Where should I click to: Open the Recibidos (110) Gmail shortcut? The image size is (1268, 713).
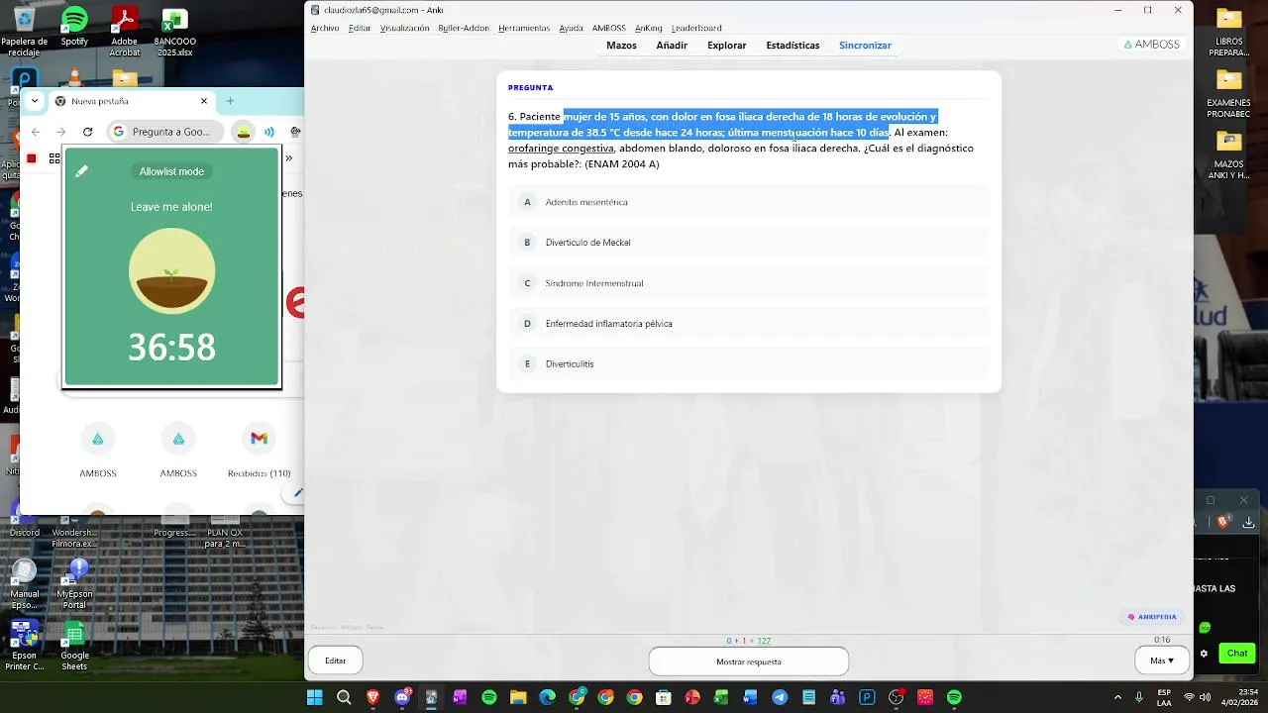point(259,449)
